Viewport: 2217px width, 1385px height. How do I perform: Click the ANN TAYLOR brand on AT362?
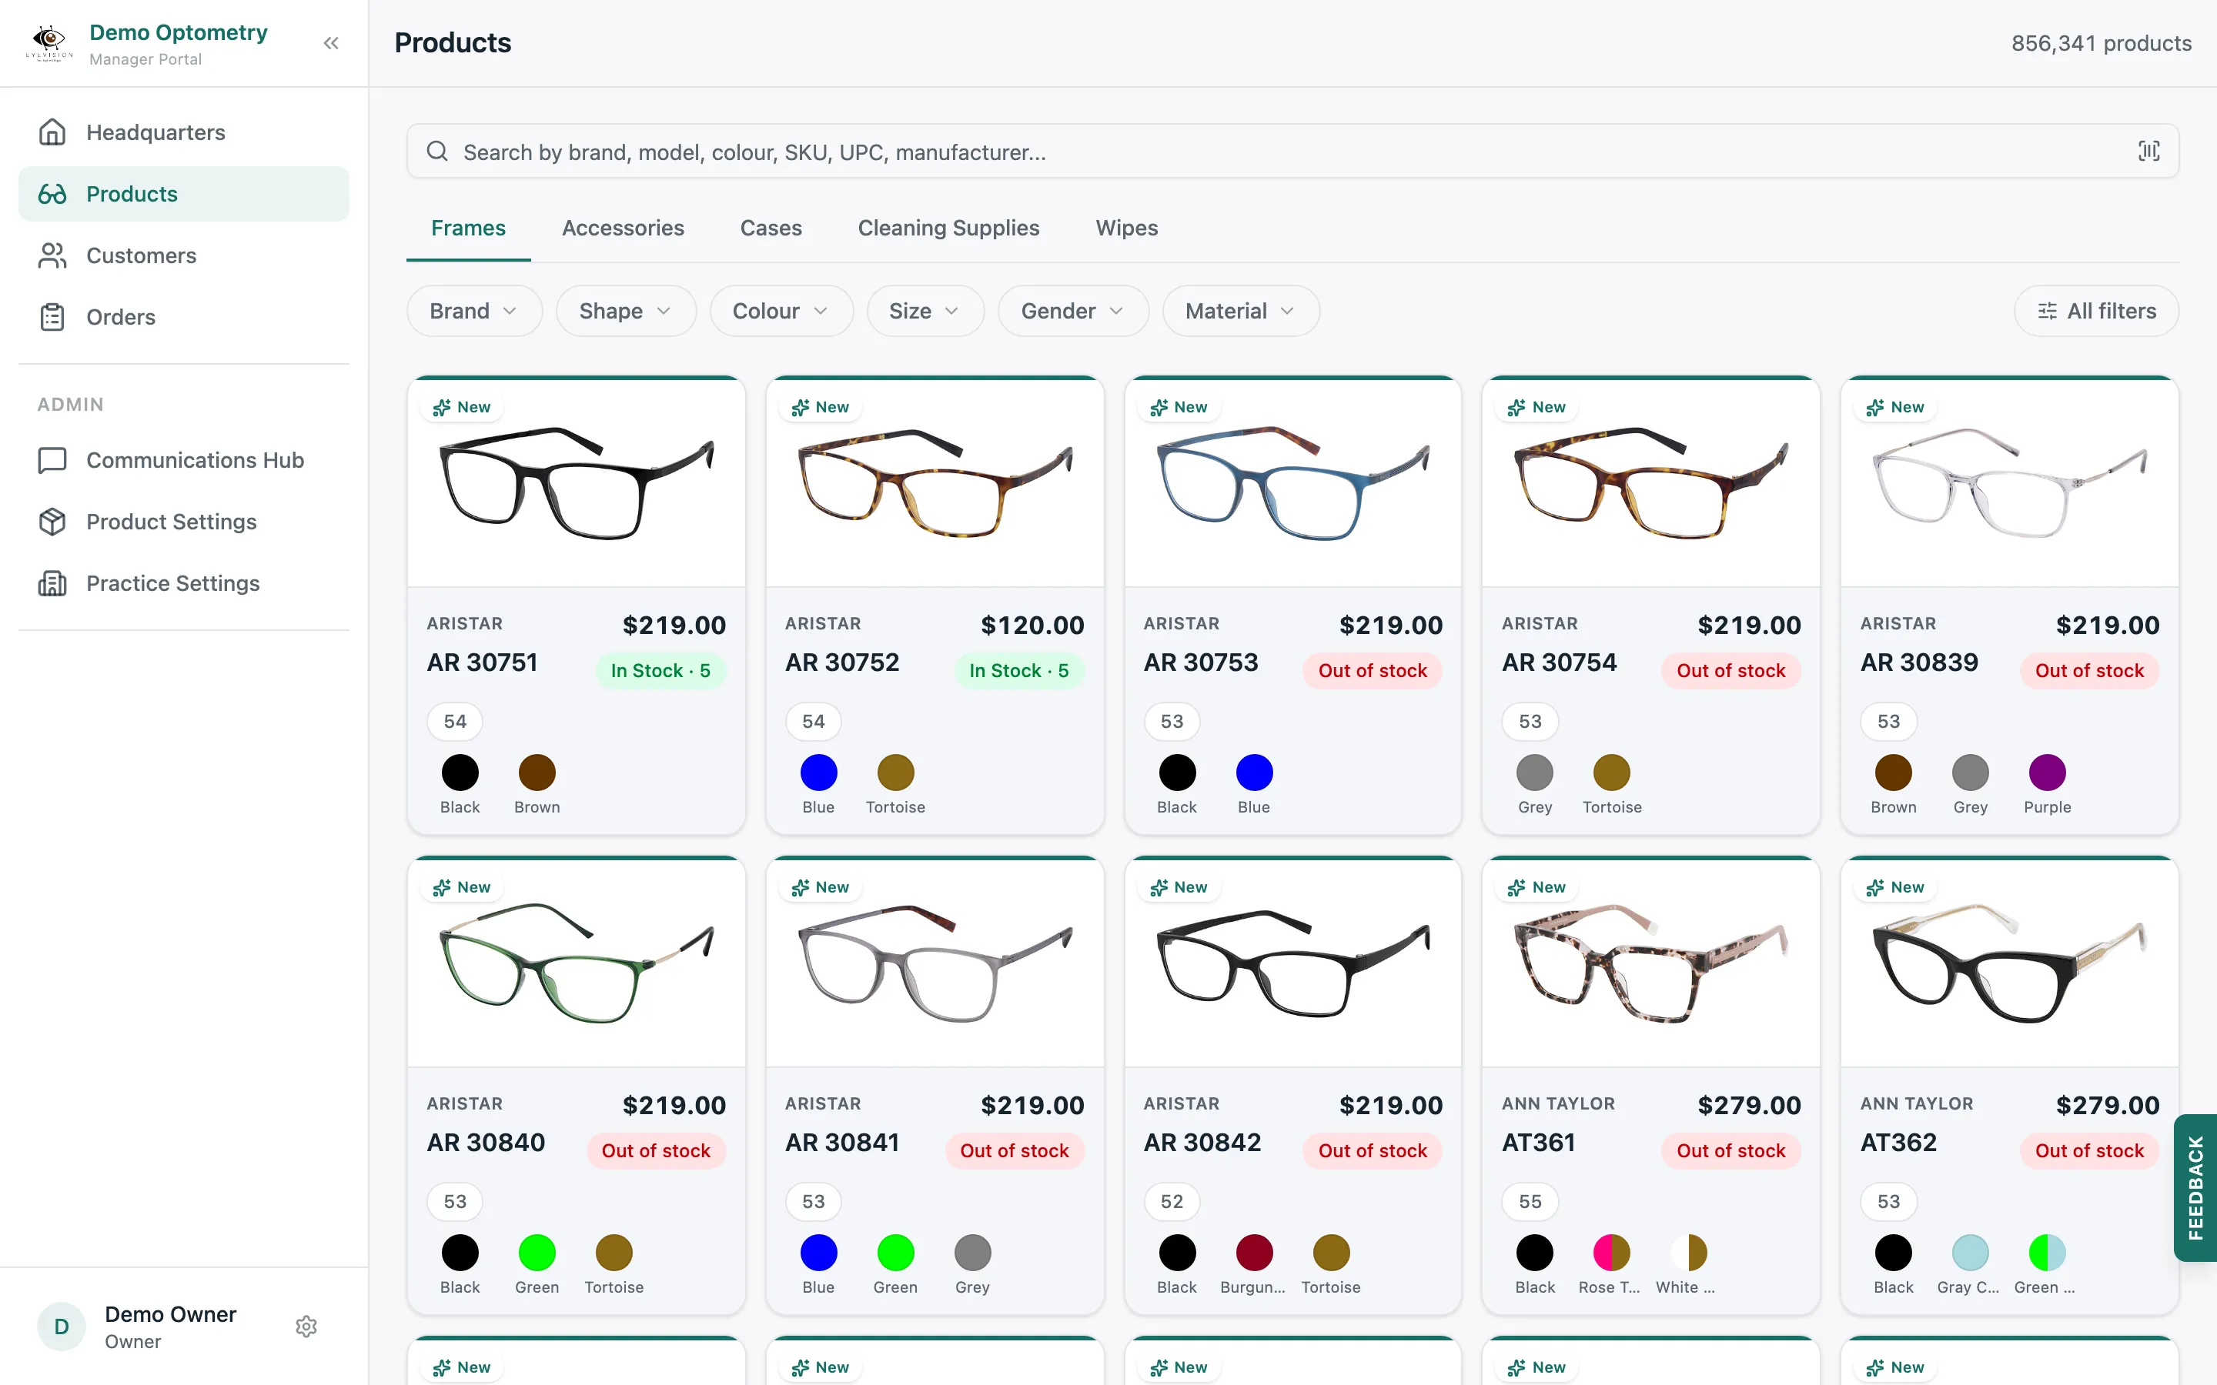pyautogui.click(x=1917, y=1104)
